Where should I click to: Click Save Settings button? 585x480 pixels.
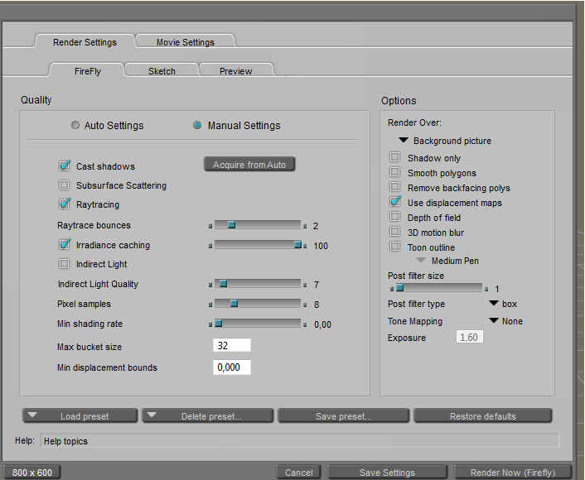click(x=387, y=473)
